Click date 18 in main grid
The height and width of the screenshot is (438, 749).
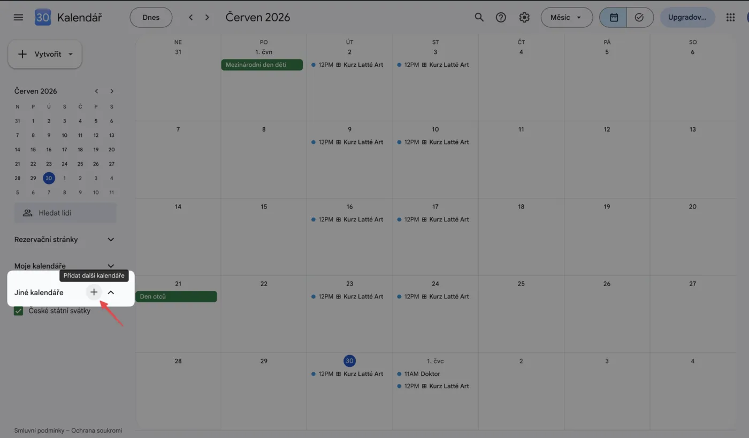point(521,206)
